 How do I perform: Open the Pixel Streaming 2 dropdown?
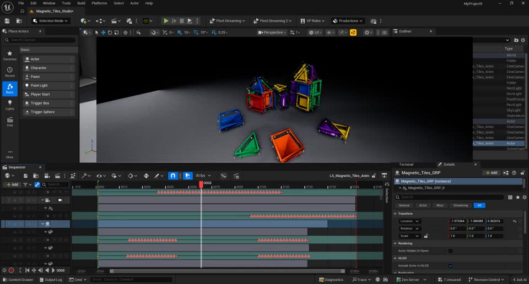coord(273,21)
